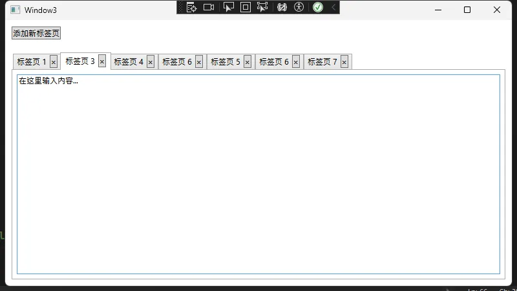517x291 pixels.
Task: Close 标签页 5 using its x button
Action: [248, 62]
